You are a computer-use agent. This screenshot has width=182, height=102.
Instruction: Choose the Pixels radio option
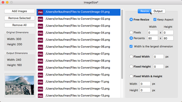[131, 32]
